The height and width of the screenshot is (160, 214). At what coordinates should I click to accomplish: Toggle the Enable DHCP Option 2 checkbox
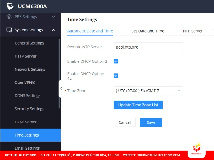click(116, 61)
